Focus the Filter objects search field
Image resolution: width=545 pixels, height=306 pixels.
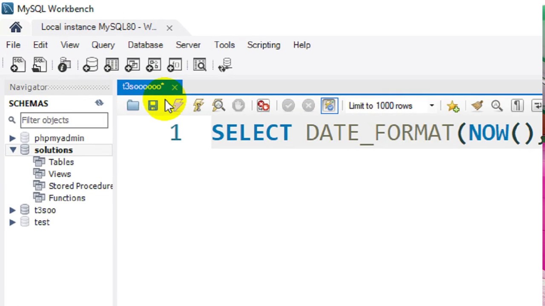[x=64, y=120]
